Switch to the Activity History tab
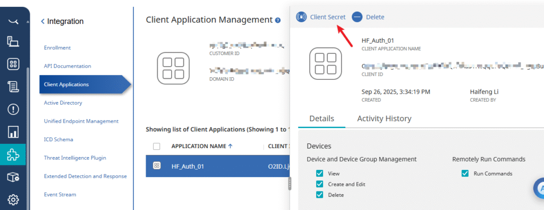This screenshot has height=210, width=544. [384, 118]
